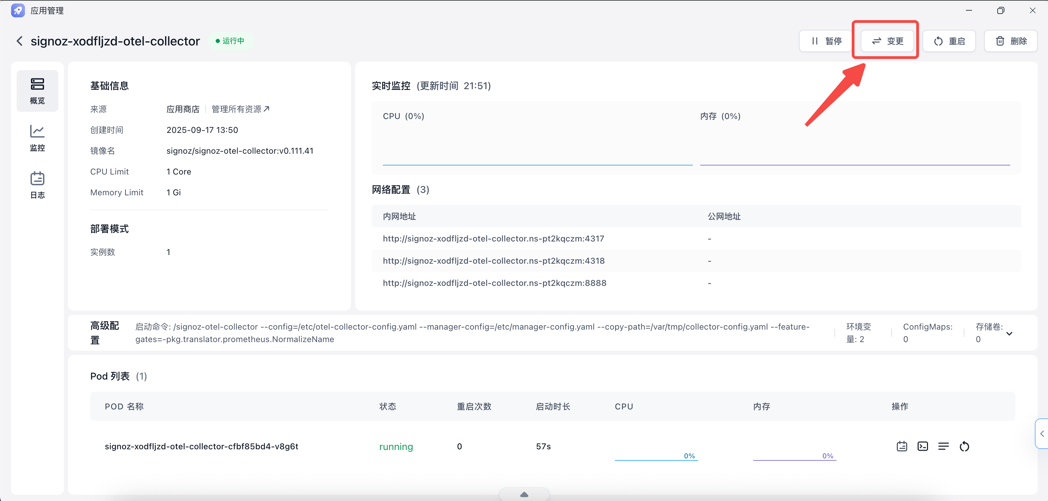Viewport: 1048px width, 501px height.
Task: Delete the app with 删除 button
Action: 1011,41
